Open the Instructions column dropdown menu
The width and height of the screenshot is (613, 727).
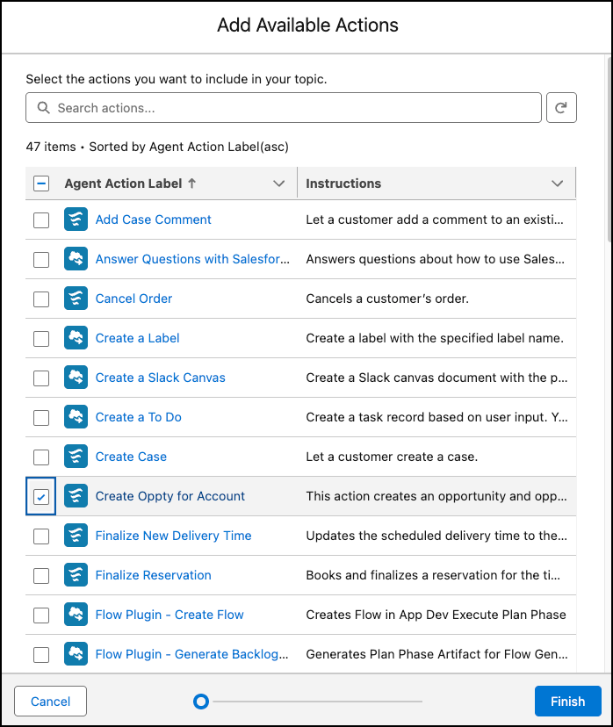tap(557, 184)
